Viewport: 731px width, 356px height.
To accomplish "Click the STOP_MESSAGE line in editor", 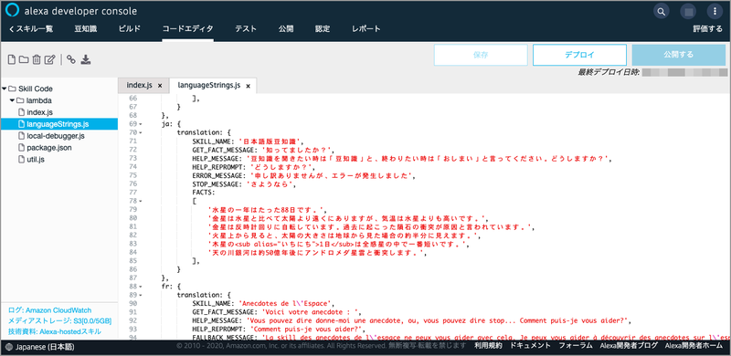I will (x=244, y=183).
